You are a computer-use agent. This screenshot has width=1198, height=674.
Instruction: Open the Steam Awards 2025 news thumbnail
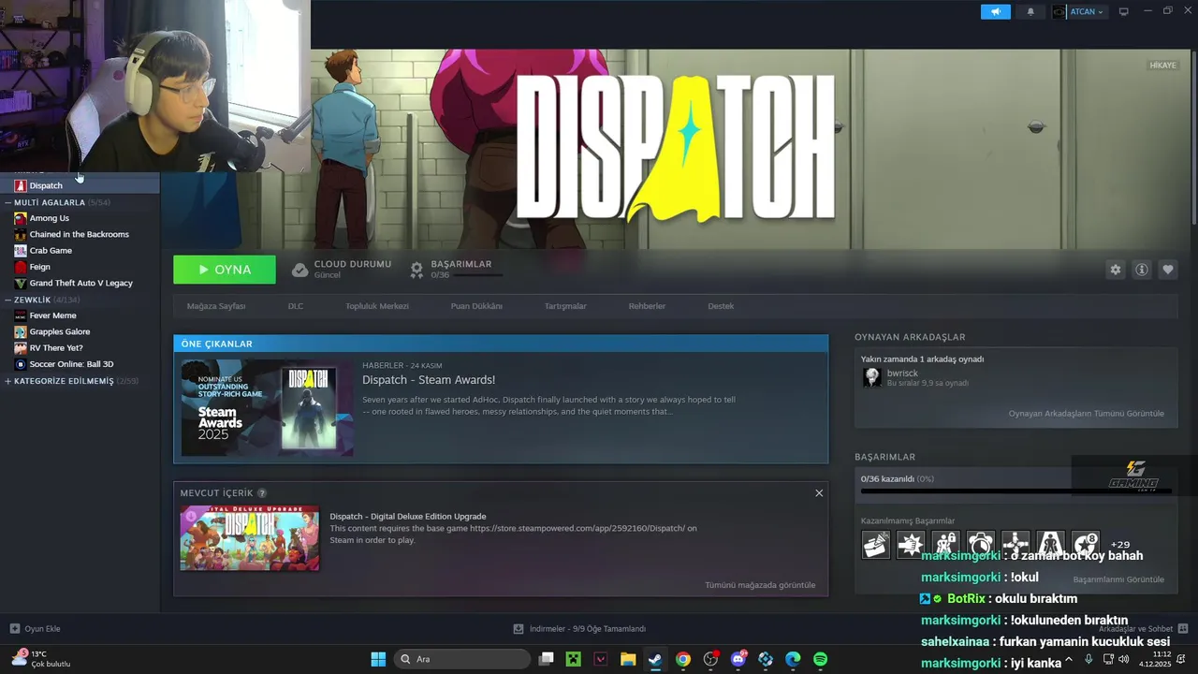[x=267, y=408]
